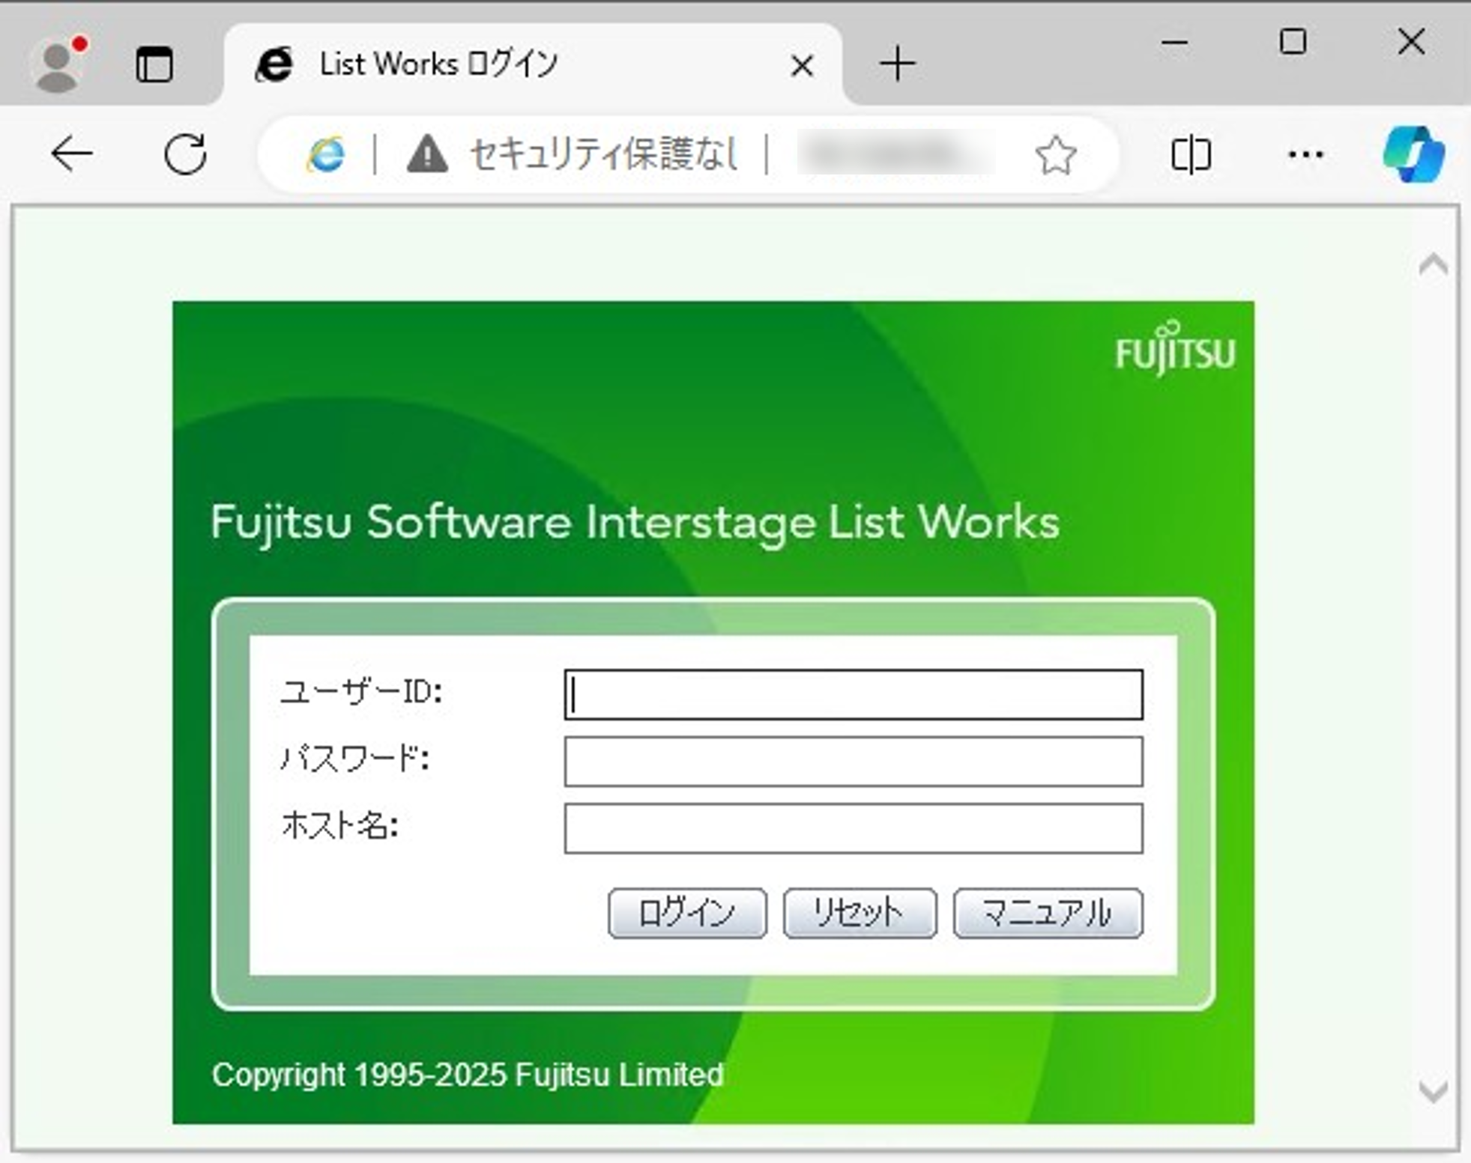1471x1163 pixels.
Task: Click the ユーザーID input field
Action: pos(854,695)
